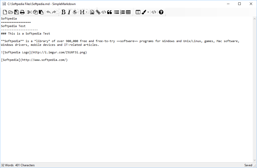Click the '32 Words' status text
Viewport: 257px width, 168px height.
(7, 165)
